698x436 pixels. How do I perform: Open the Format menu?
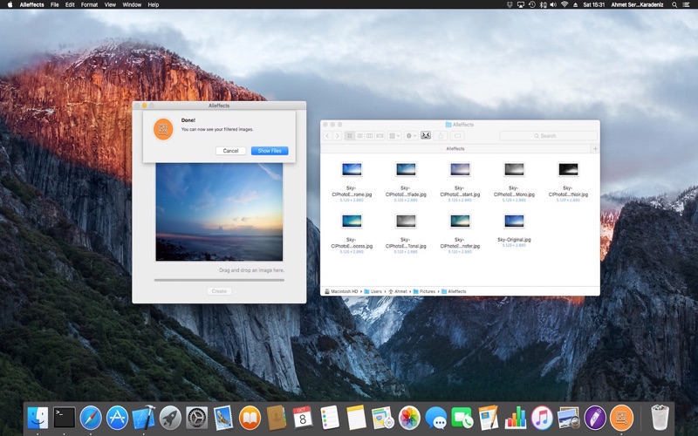(x=89, y=4)
